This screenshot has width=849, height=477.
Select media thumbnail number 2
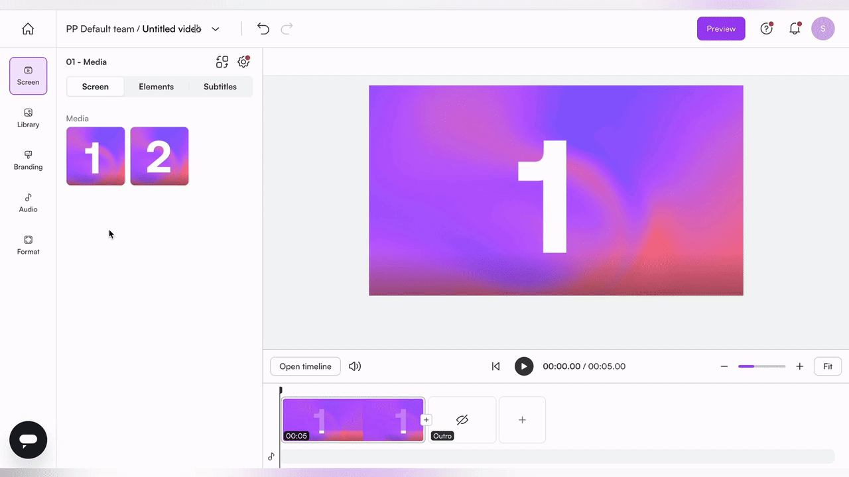pos(159,156)
